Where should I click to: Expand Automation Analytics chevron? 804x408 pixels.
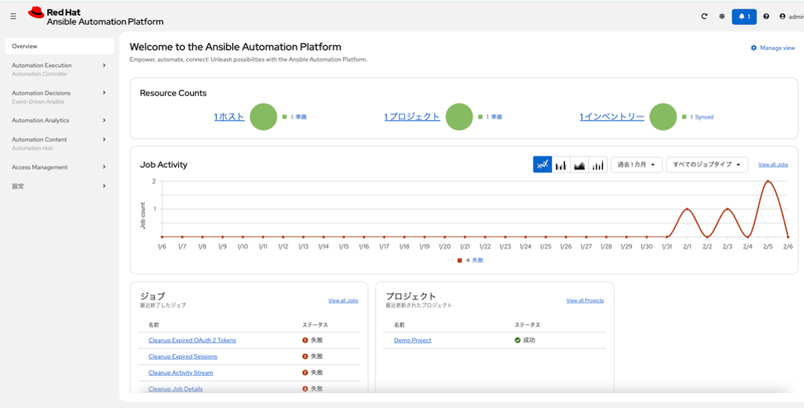tap(104, 120)
